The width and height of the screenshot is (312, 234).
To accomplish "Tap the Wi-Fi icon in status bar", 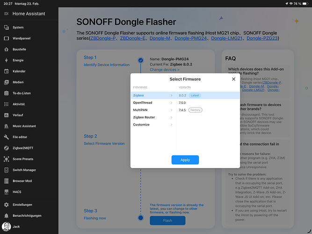I will tap(291, 4).
